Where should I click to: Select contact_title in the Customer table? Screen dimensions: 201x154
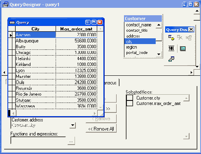click(137, 30)
